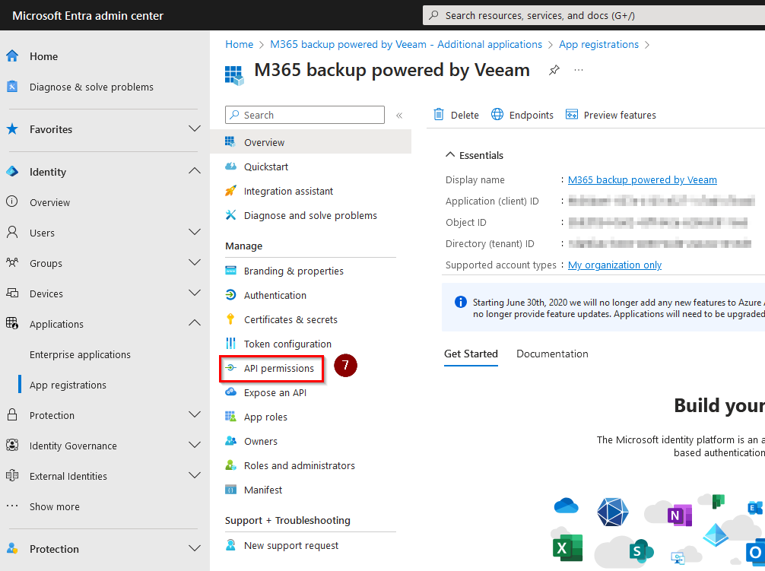The image size is (765, 571).
Task: Click the Identity diamond icon
Action: tap(12, 172)
